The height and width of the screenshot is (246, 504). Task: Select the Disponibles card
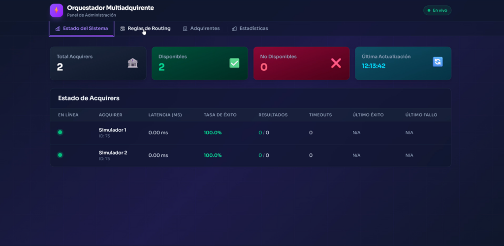[200, 63]
